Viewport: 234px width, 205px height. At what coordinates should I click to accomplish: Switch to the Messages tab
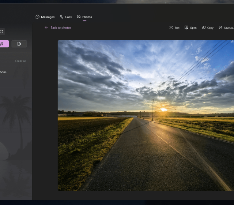[48, 17]
